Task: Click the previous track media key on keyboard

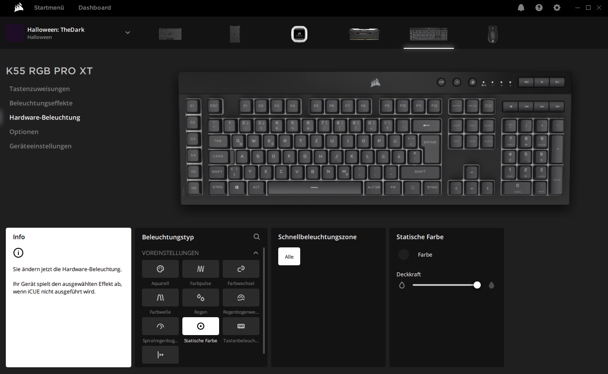Action: 526,106
